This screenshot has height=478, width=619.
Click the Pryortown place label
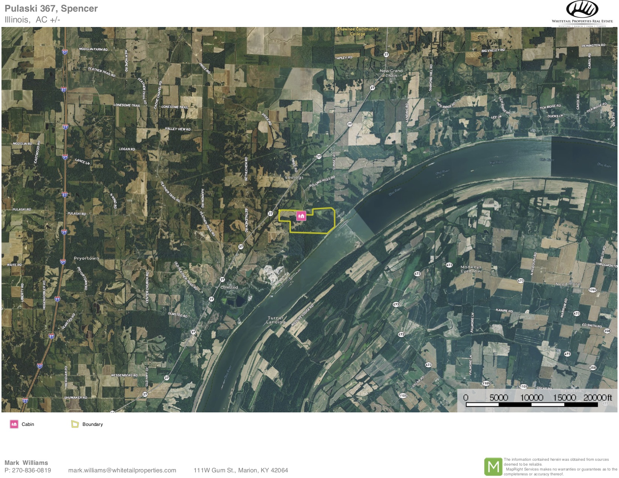pyautogui.click(x=86, y=258)
